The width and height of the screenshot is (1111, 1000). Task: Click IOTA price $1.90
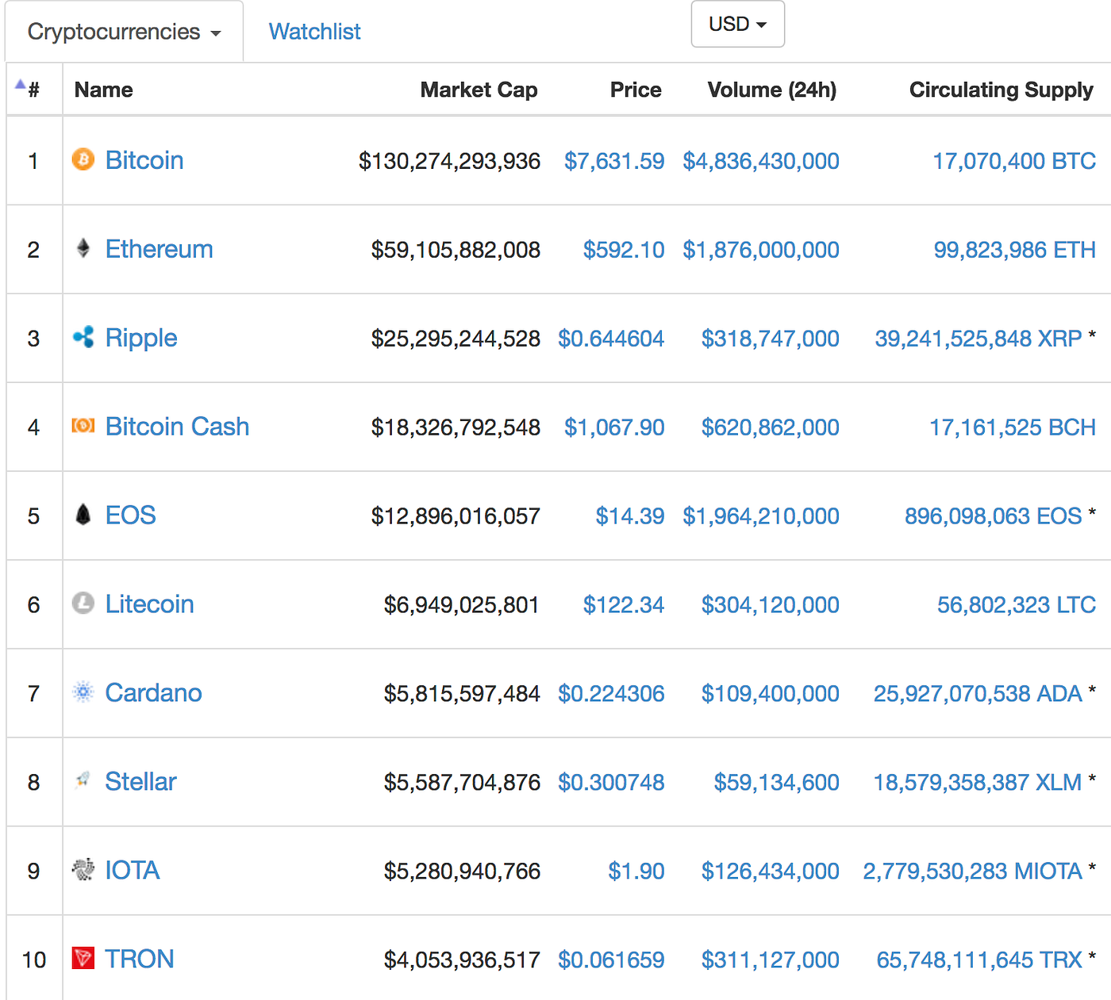[636, 872]
